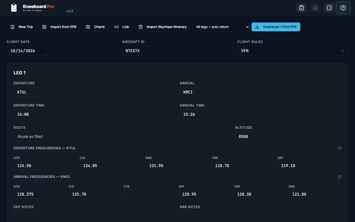
Task: Click arrival TWR frequency 128.20
Action: point(260,194)
